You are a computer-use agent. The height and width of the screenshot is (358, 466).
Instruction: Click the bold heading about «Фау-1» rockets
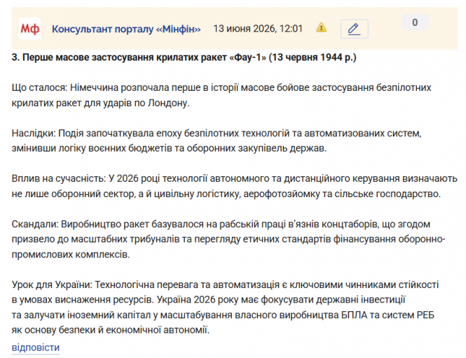(x=184, y=57)
